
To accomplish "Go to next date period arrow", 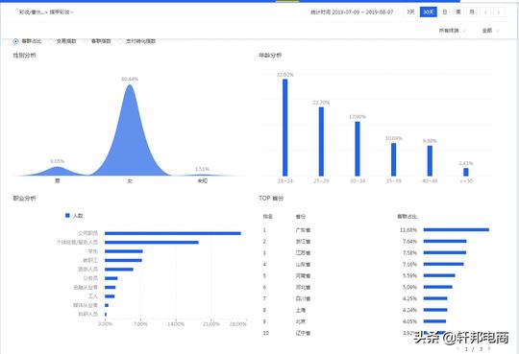I will (499, 12).
